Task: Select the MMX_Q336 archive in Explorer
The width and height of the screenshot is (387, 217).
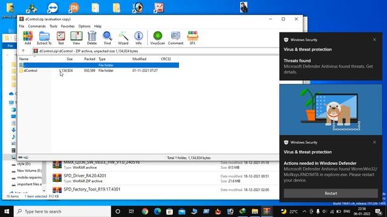Action: pyautogui.click(x=102, y=162)
